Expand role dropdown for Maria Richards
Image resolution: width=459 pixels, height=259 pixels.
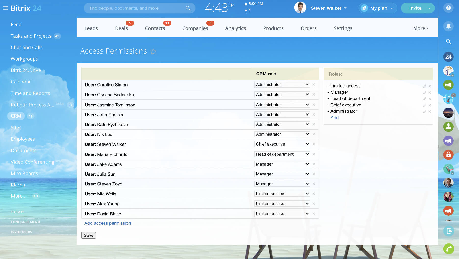[x=282, y=154]
